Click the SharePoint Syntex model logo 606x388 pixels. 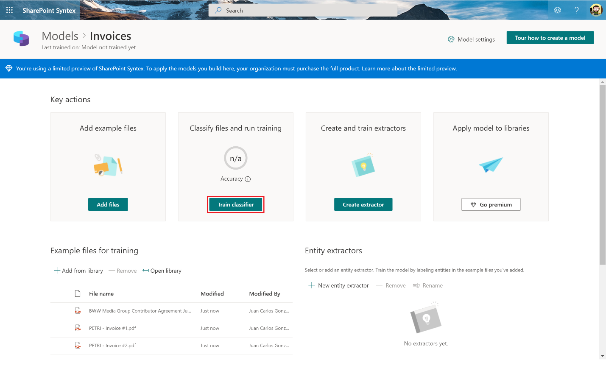[21, 39]
